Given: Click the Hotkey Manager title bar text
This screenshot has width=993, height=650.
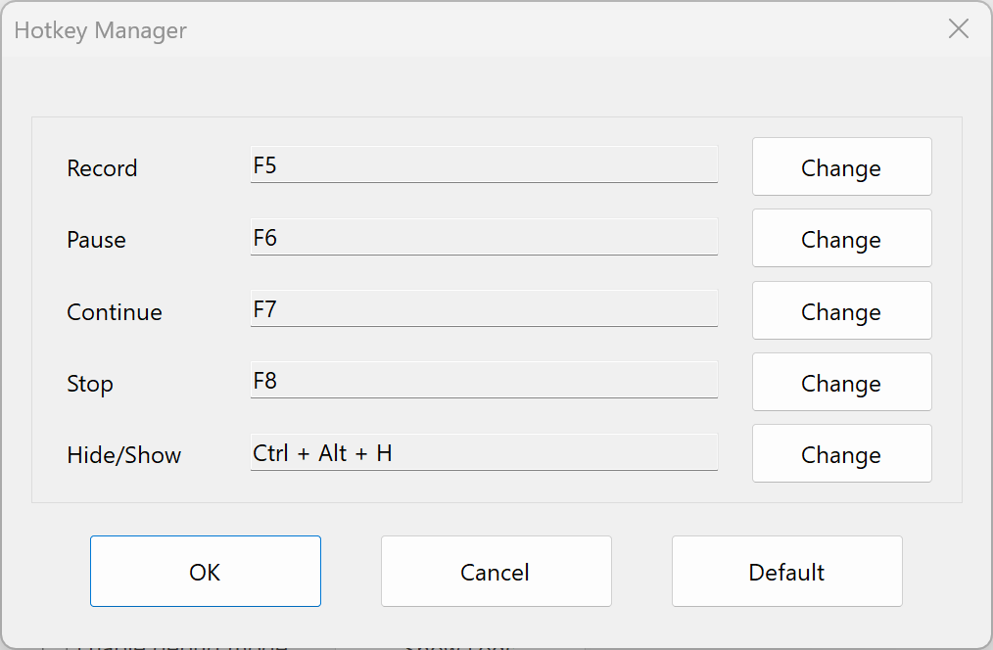Looking at the screenshot, I should click(x=100, y=30).
